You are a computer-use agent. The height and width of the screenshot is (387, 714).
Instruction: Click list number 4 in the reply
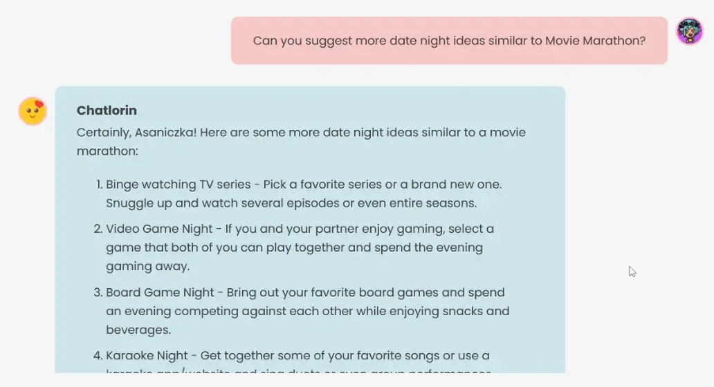point(97,356)
